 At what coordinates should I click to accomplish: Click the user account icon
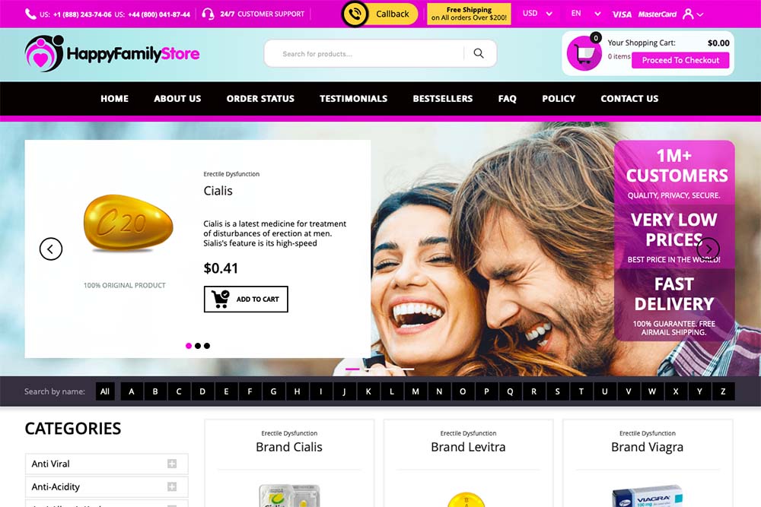pyautogui.click(x=688, y=14)
